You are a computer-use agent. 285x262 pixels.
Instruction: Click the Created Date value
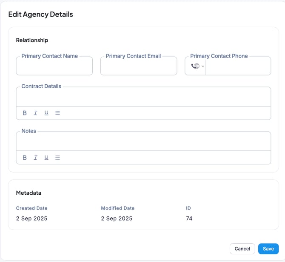(x=31, y=219)
